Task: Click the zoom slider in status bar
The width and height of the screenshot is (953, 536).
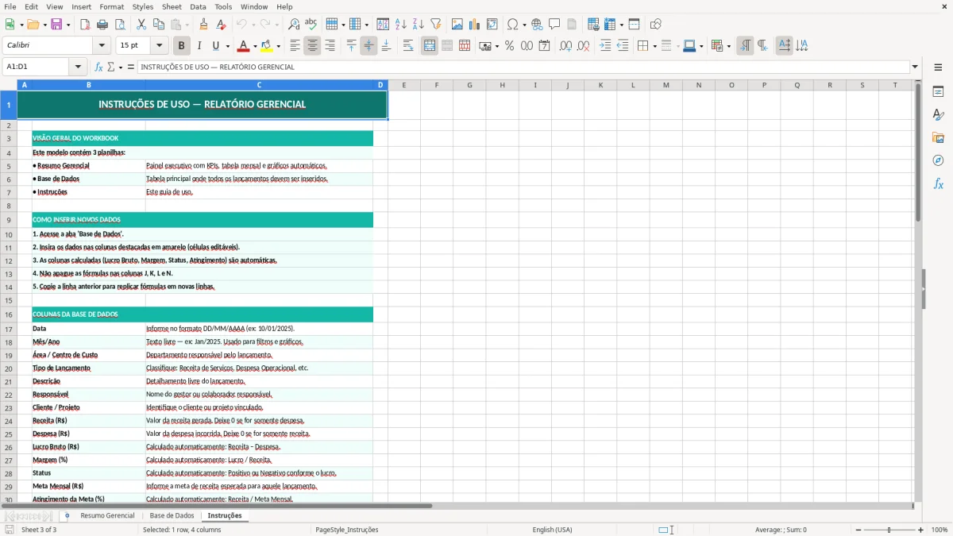Action: click(889, 530)
